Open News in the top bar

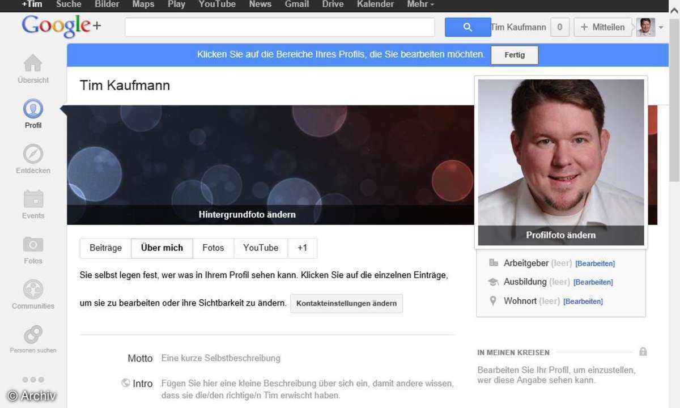coord(260,4)
